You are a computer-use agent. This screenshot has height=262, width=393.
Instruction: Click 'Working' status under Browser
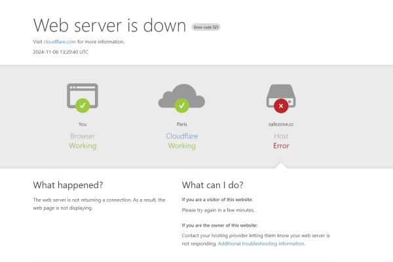83,145
